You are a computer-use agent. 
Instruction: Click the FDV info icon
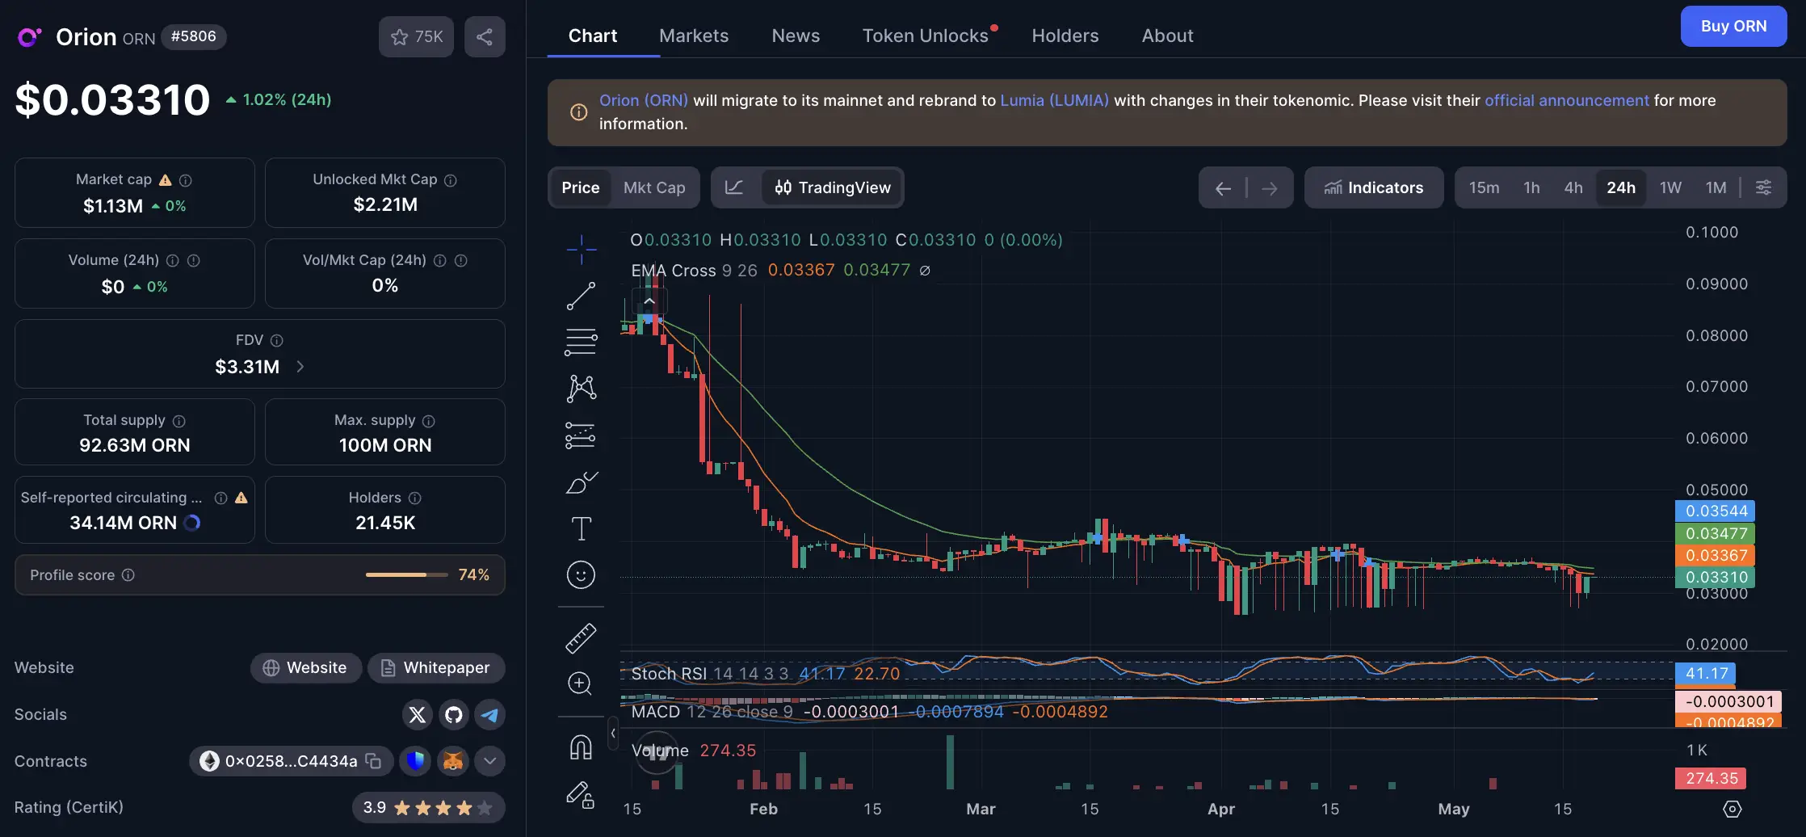click(x=276, y=341)
